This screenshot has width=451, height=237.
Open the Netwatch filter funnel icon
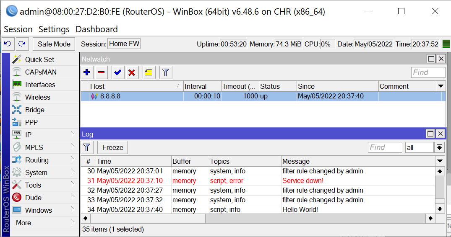[166, 72]
